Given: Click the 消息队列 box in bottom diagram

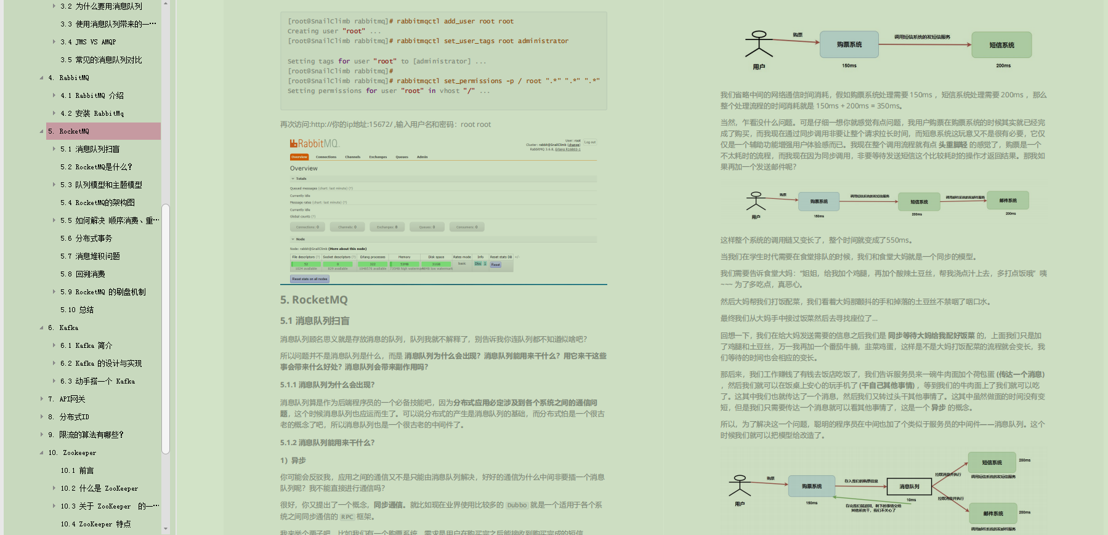Looking at the screenshot, I should pos(909,486).
